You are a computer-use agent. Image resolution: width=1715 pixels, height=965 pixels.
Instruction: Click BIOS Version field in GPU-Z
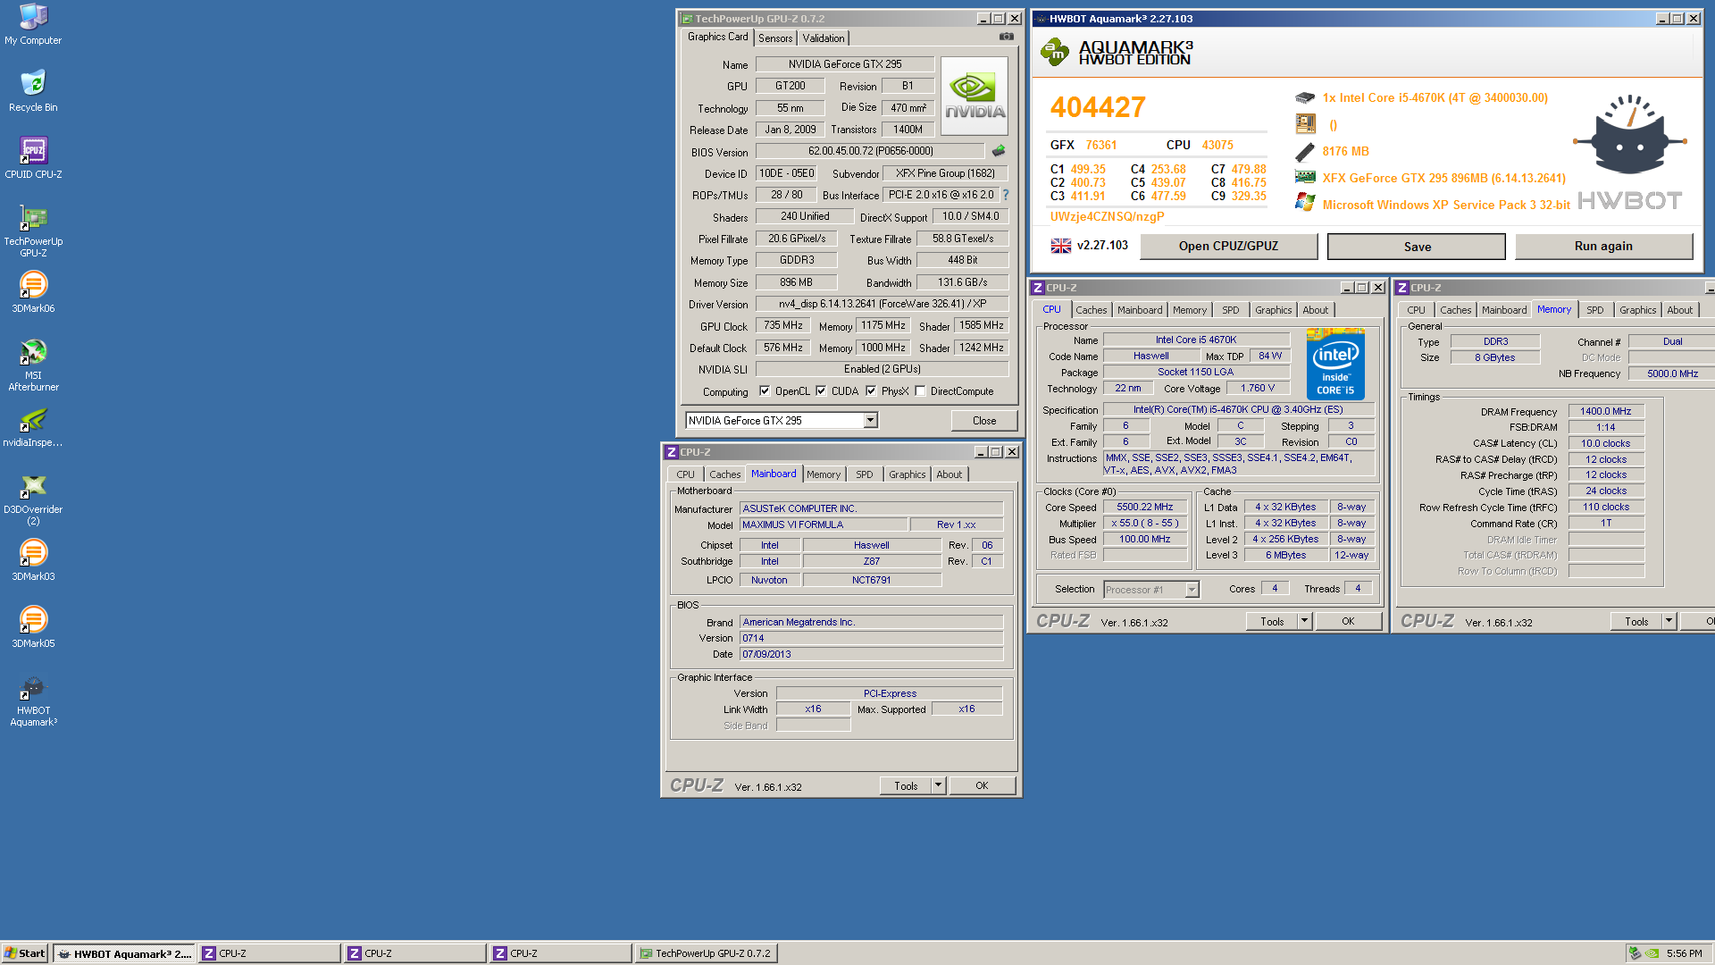point(870,151)
